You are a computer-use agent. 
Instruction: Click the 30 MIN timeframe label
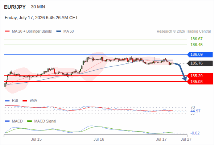tap(38, 7)
